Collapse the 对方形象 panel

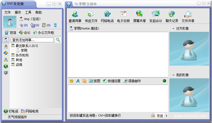[173, 29]
